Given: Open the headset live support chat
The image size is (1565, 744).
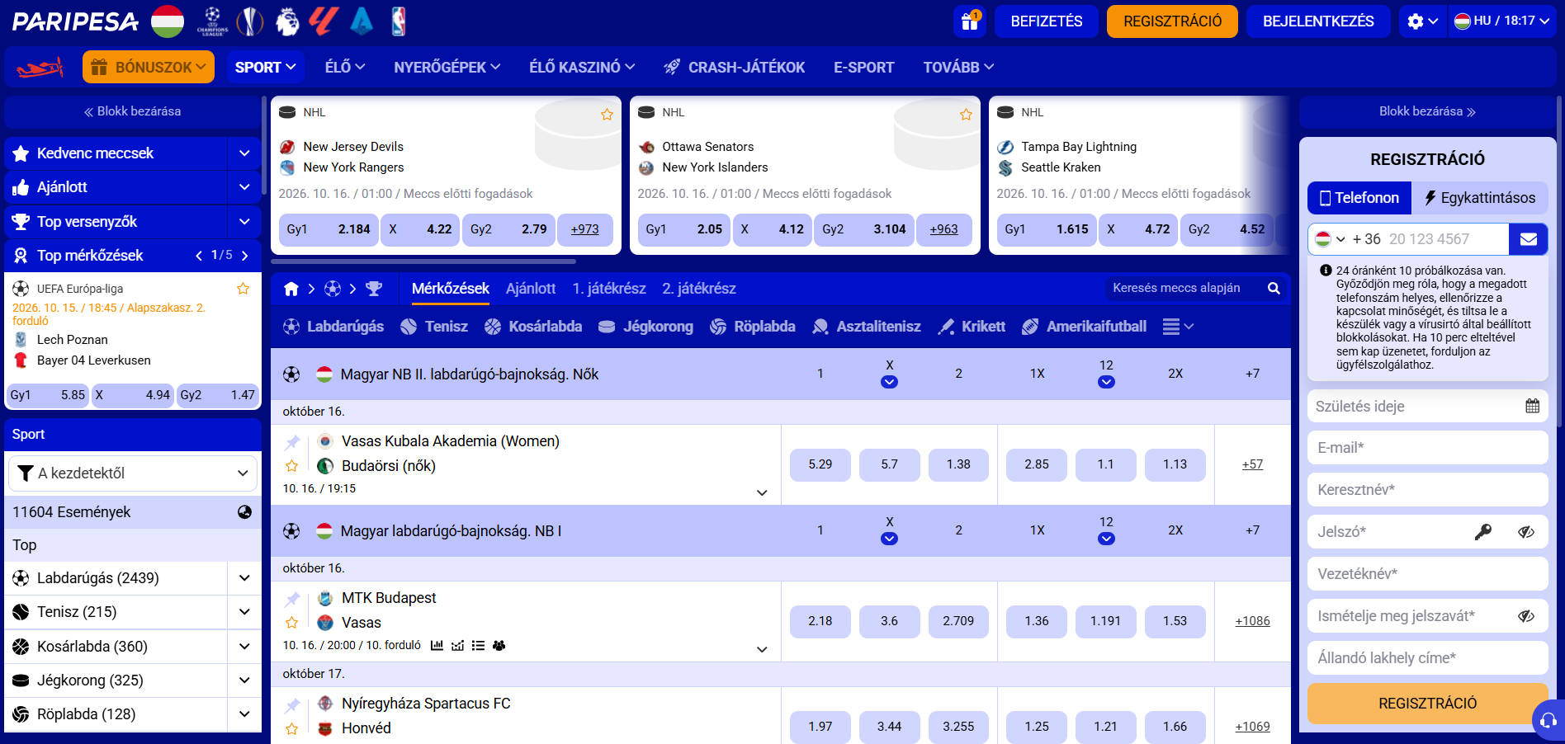Looking at the screenshot, I should pyautogui.click(x=1548, y=719).
